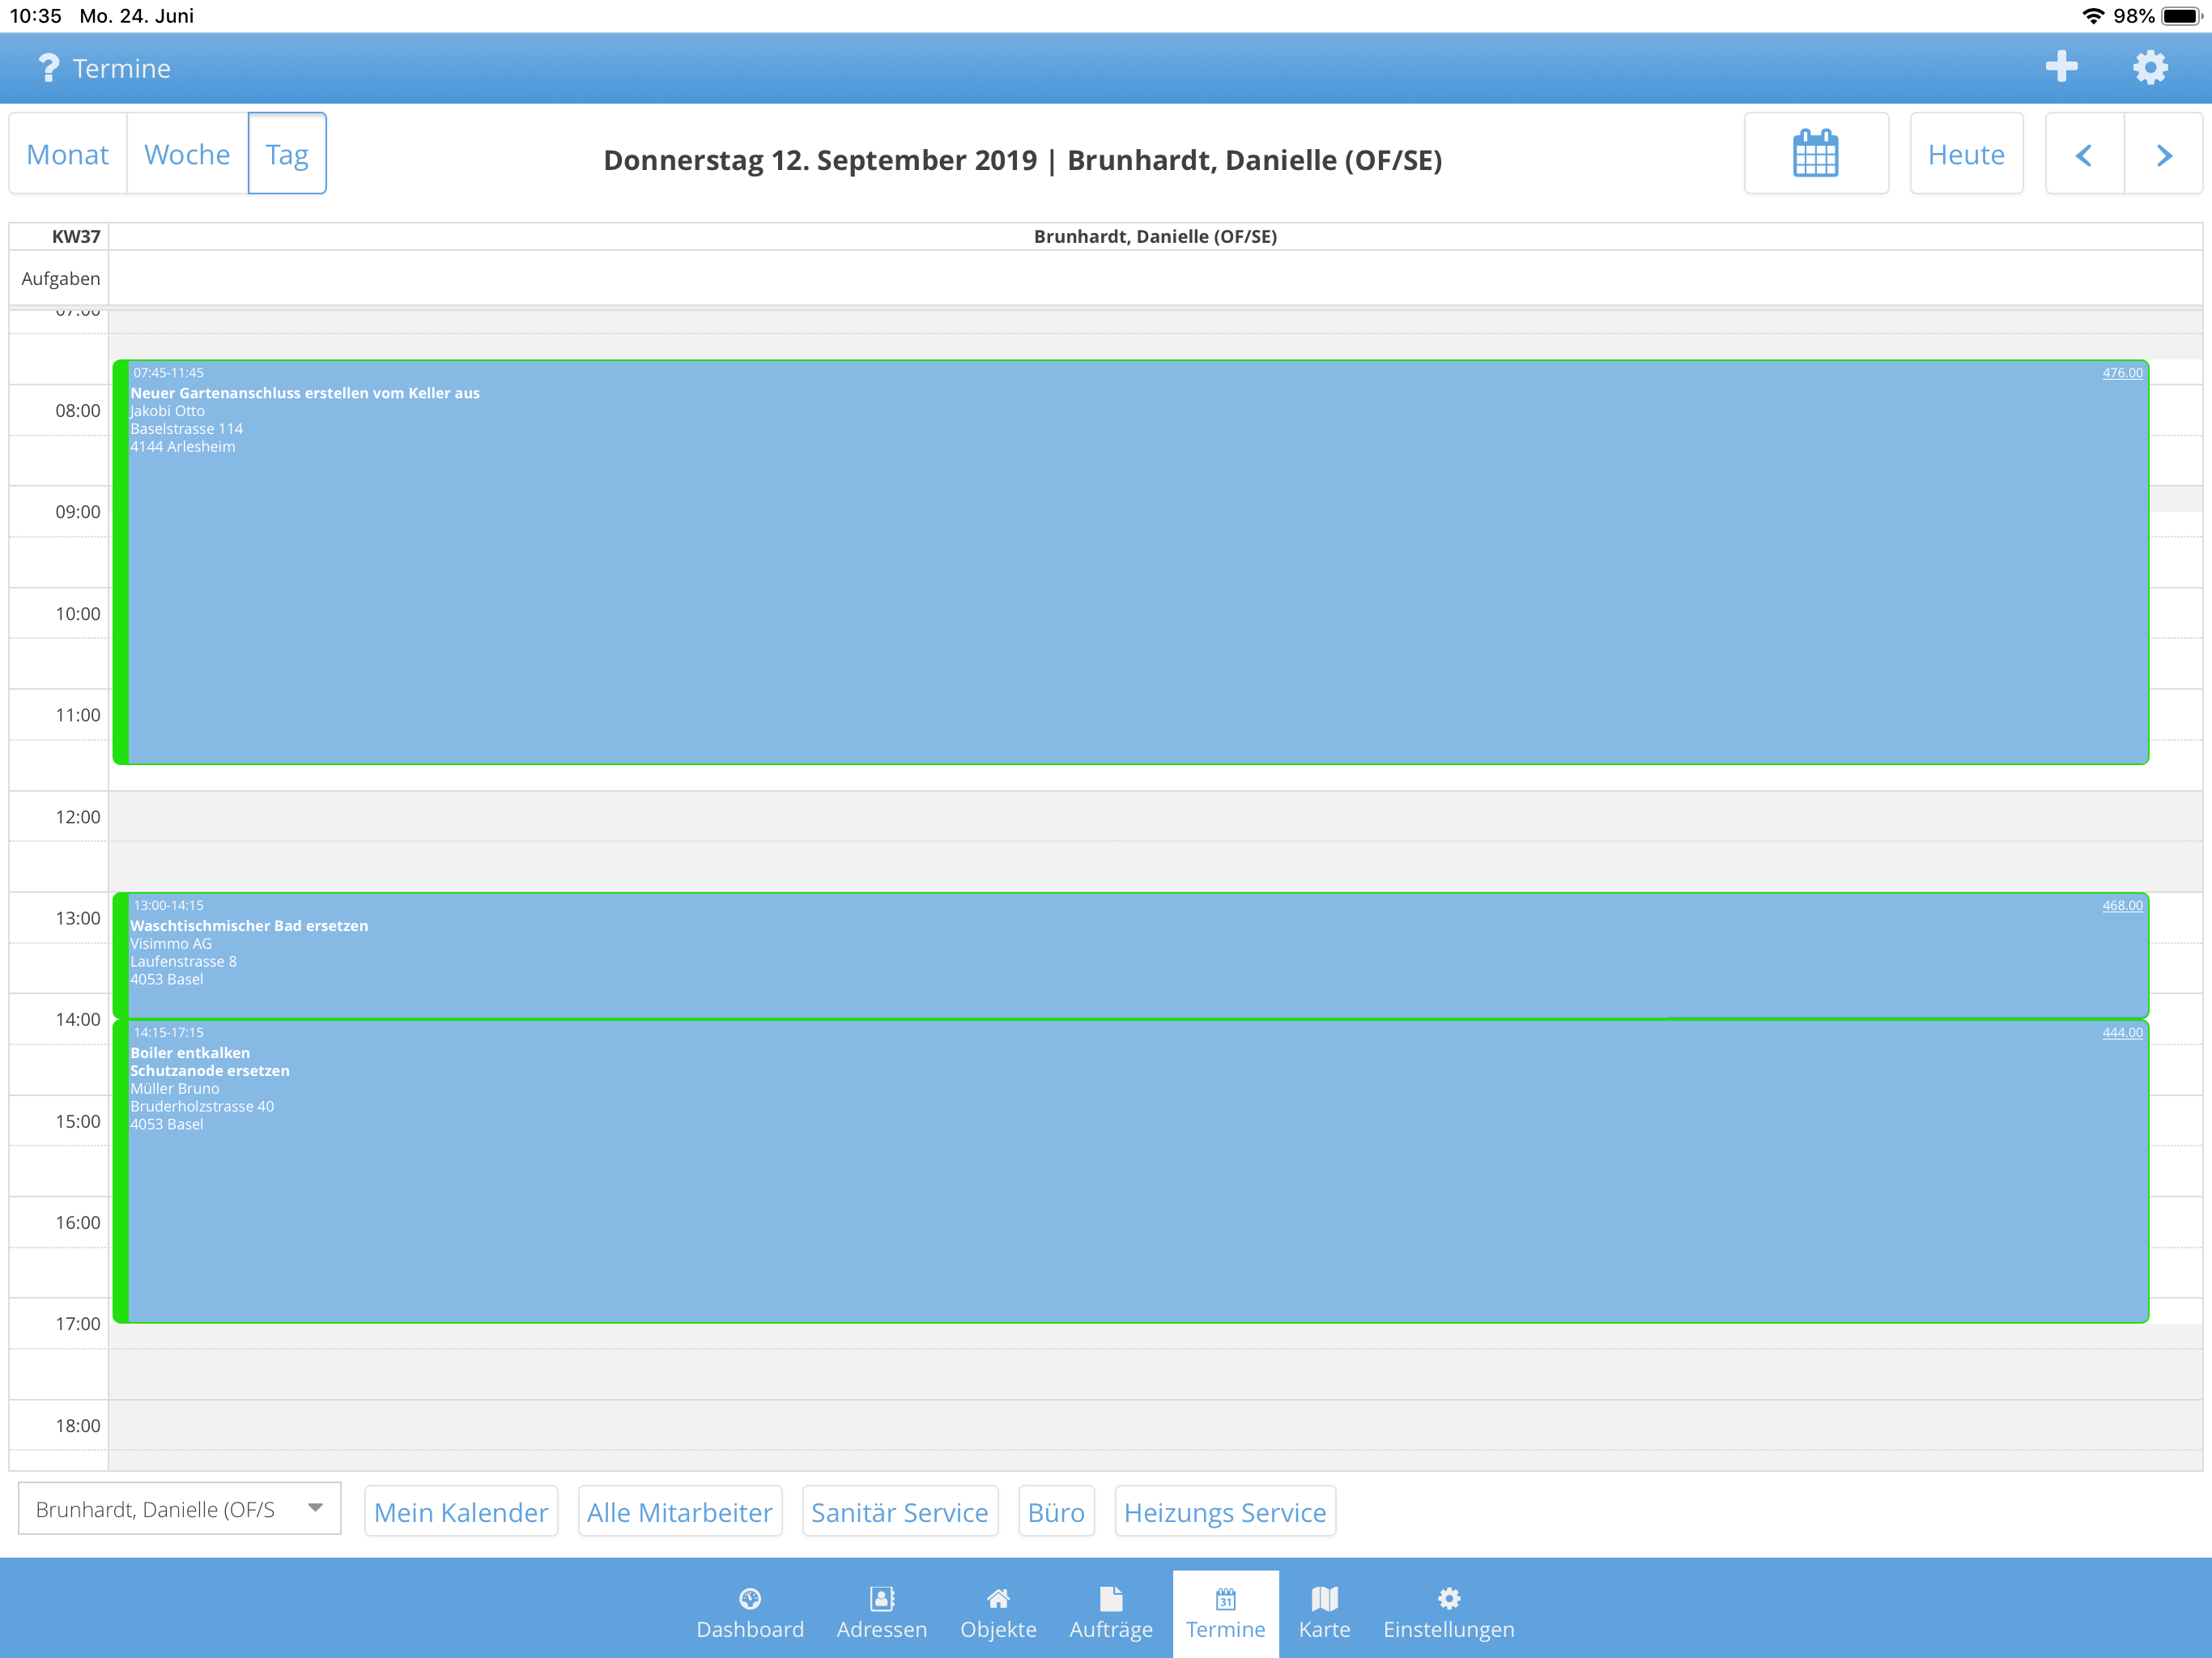Click the Bruderholzstrasse 40 address line
The height and width of the screenshot is (1658, 2212).
tap(202, 1107)
